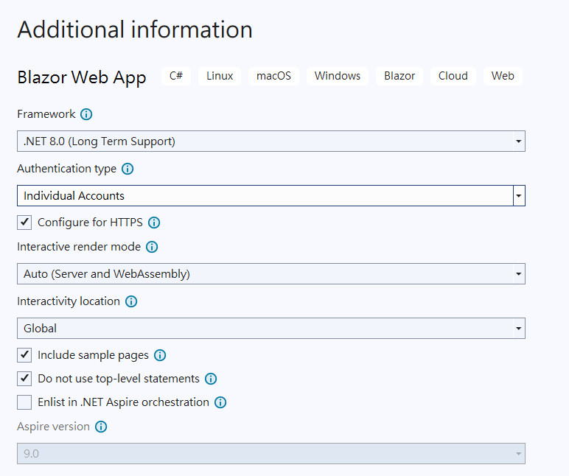Toggle Do not use top-level statements
Image resolution: width=569 pixels, height=476 pixels.
24,379
